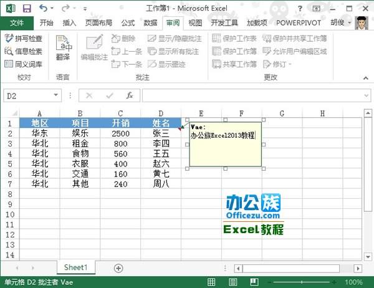Viewport: 374px width, 288px height.
Task: Open 信息检索 research tool
Action: tap(24, 51)
